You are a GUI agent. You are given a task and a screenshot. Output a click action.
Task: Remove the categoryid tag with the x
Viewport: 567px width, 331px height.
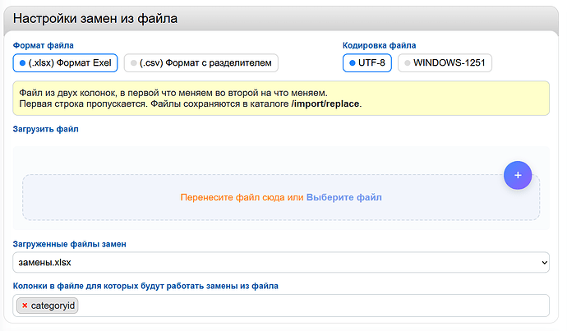coord(25,306)
